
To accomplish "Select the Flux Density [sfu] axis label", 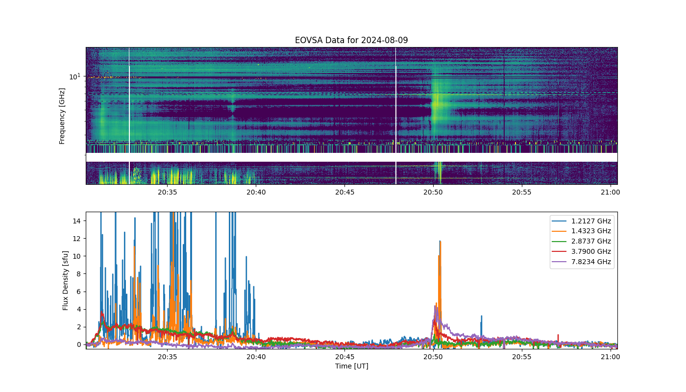I will 65,280.
